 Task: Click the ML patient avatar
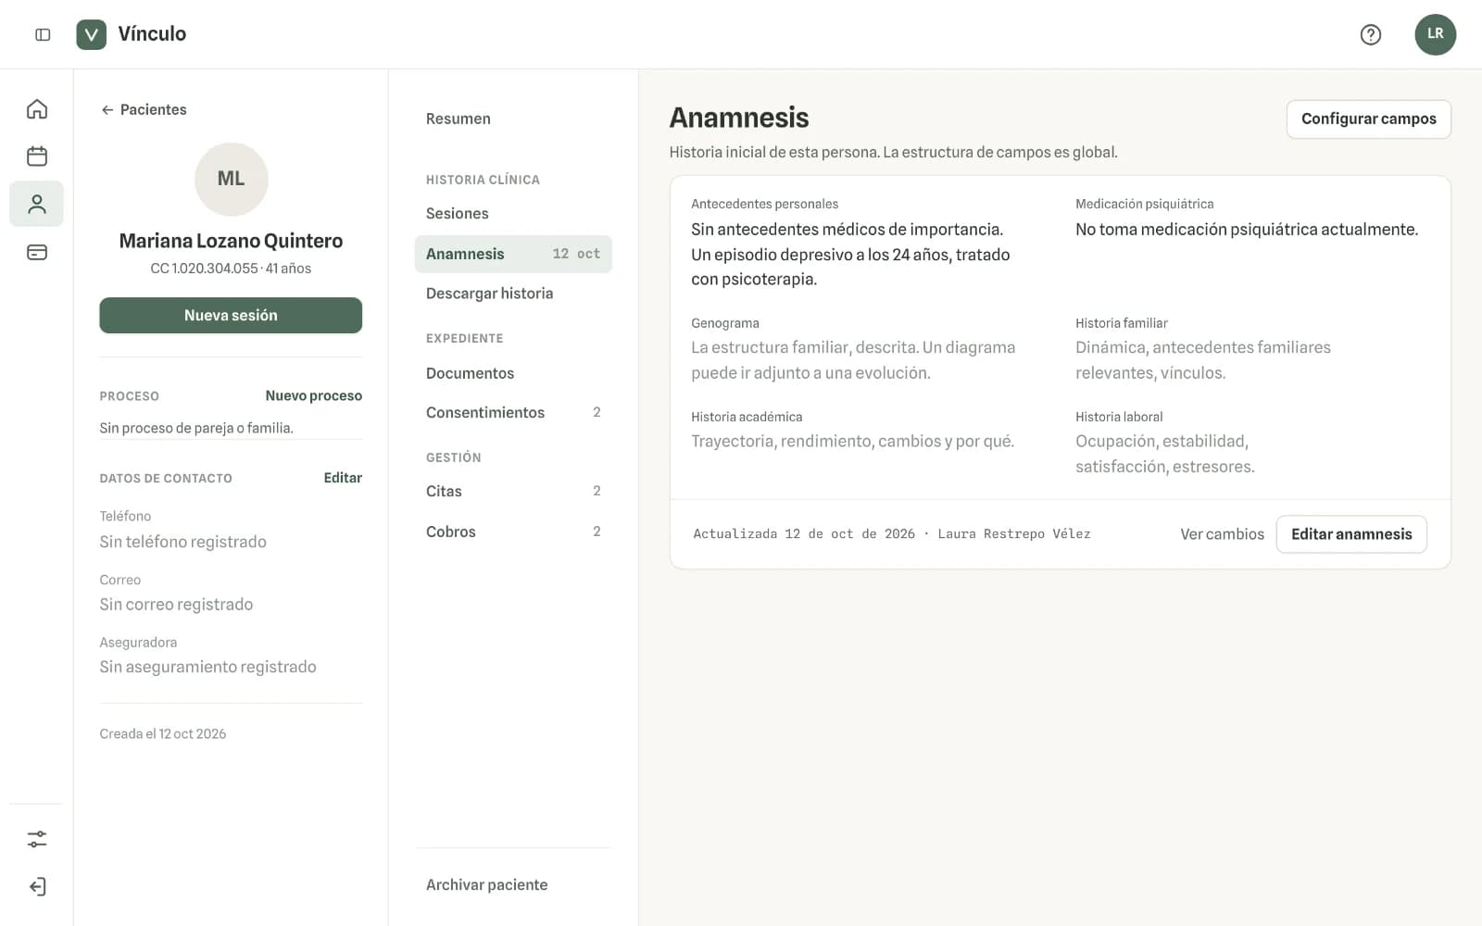pyautogui.click(x=232, y=179)
